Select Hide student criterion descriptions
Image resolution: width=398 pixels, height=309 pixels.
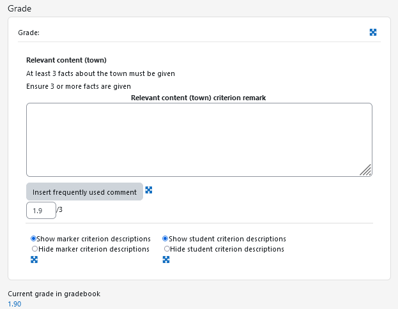coord(167,248)
